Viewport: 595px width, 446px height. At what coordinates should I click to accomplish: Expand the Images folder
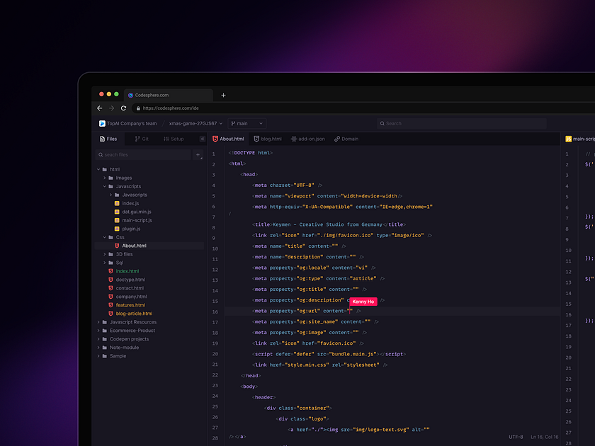[105, 178]
